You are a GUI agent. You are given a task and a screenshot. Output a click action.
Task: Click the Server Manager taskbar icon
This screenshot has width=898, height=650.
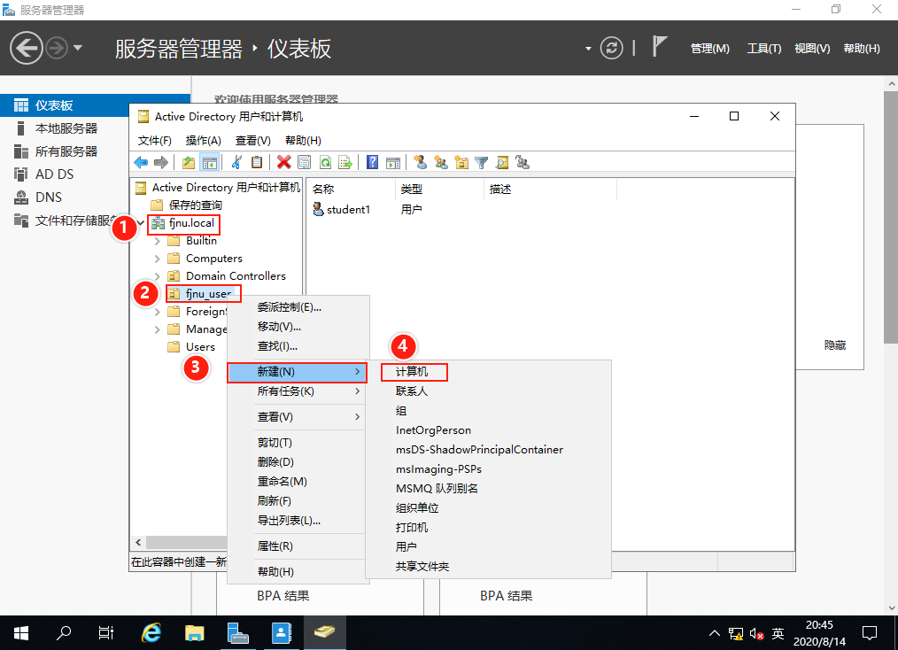click(237, 633)
